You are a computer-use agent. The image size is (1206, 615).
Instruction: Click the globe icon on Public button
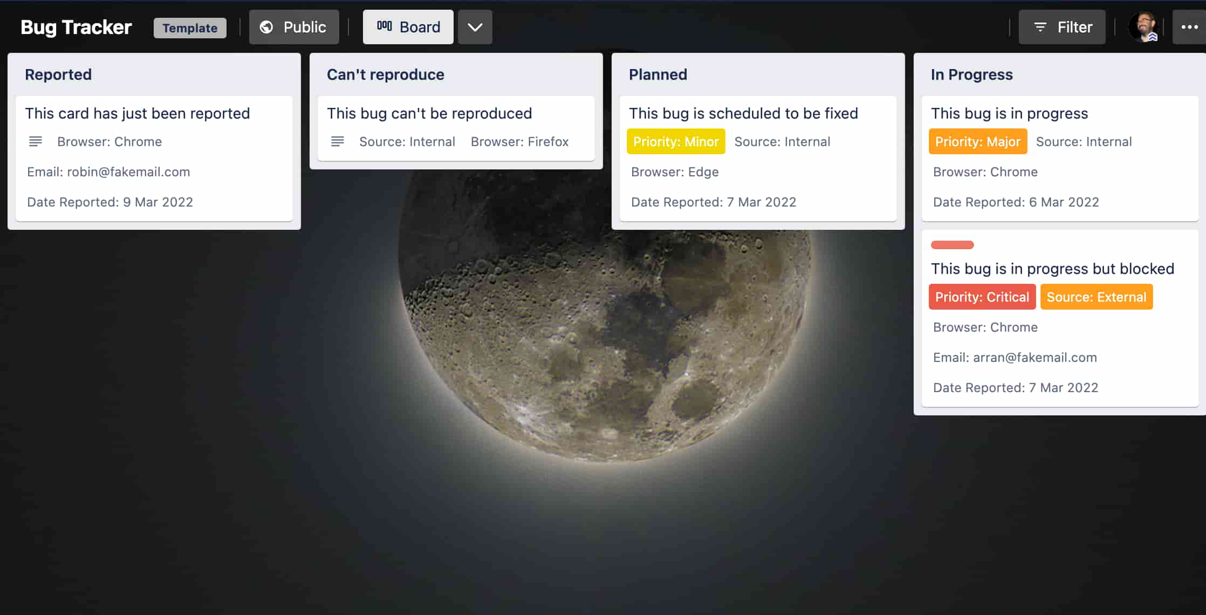pyautogui.click(x=266, y=27)
